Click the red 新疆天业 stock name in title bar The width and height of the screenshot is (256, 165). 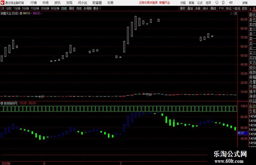click(x=164, y=3)
